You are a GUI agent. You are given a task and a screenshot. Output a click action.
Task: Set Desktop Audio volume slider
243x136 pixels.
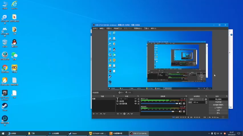(x=159, y=112)
